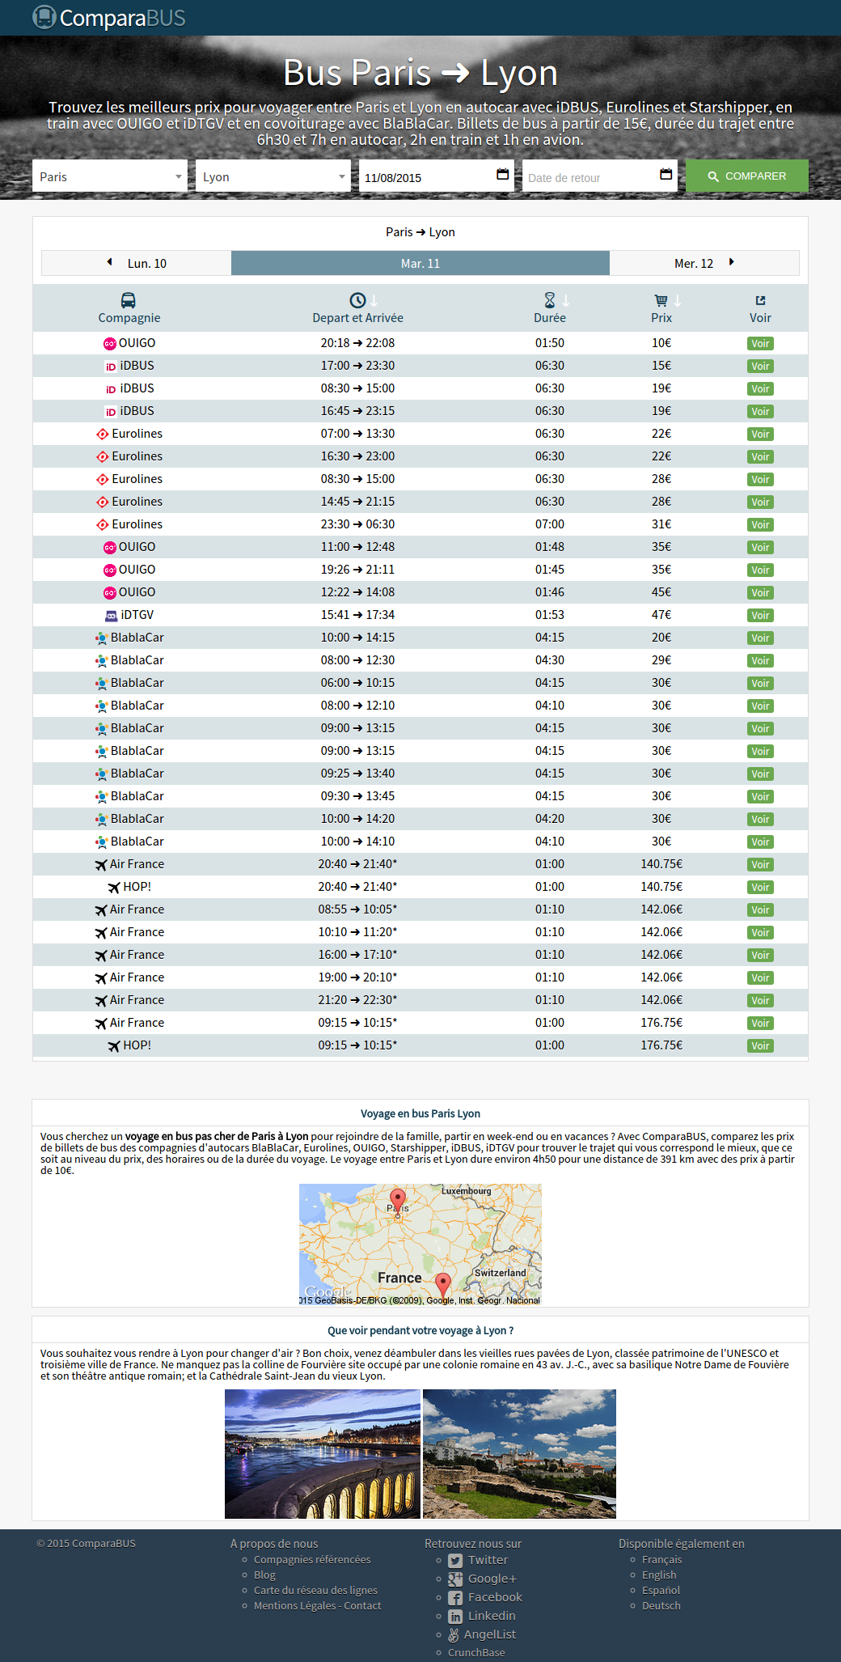Click the bus icon above Compagnie
Image resolution: width=841 pixels, height=1662 pixels.
pyautogui.click(x=129, y=300)
